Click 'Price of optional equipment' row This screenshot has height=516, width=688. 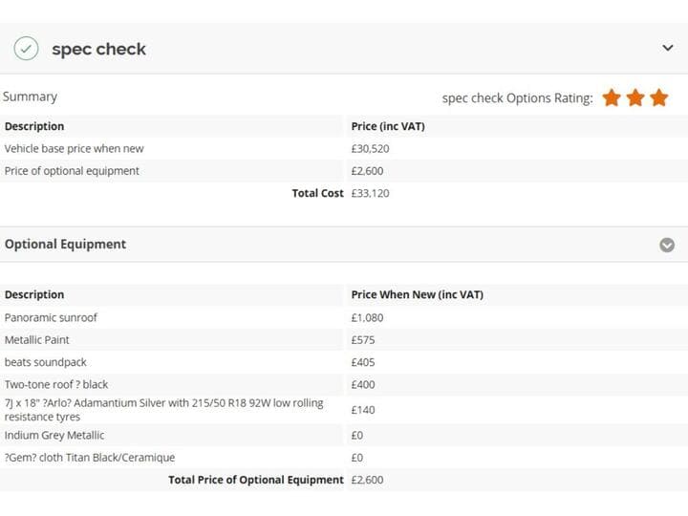344,171
